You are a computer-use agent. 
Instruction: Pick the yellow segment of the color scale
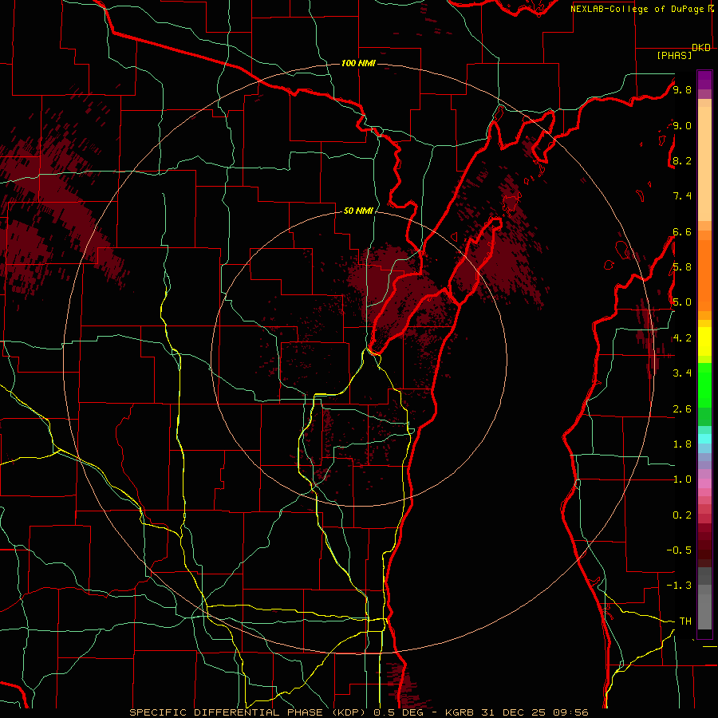(704, 341)
